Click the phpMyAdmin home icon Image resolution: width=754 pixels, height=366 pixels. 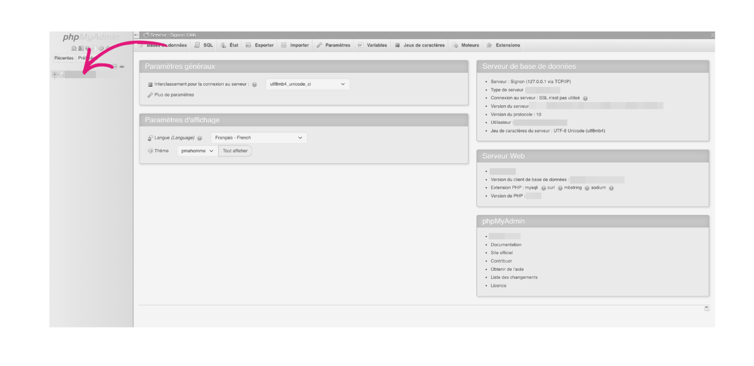pyautogui.click(x=73, y=48)
